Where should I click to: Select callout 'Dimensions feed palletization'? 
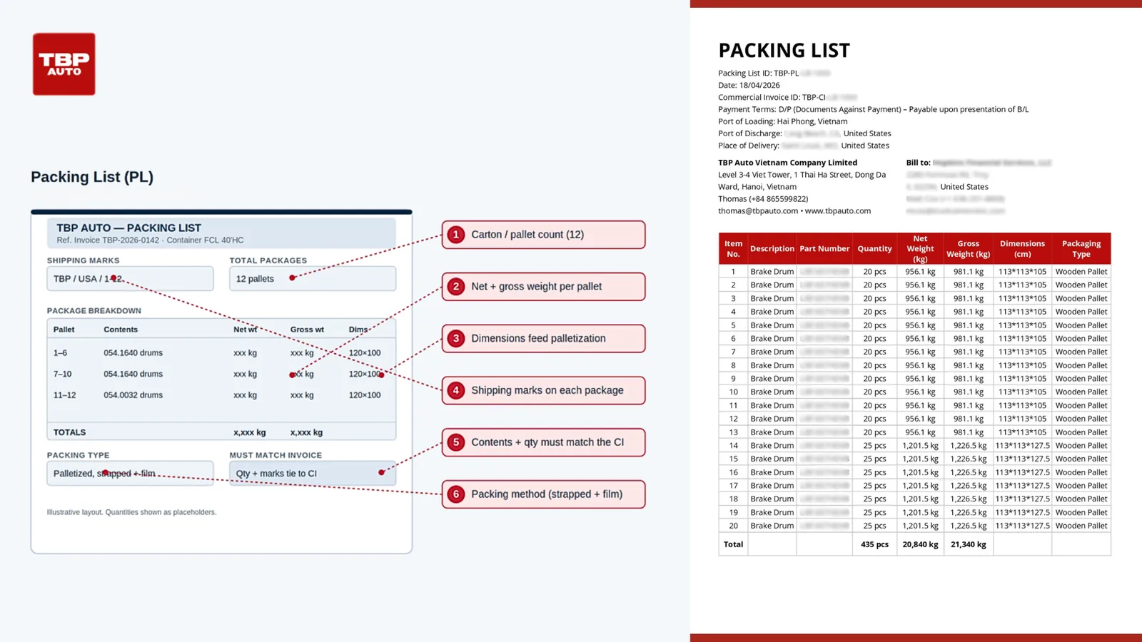[x=543, y=339]
